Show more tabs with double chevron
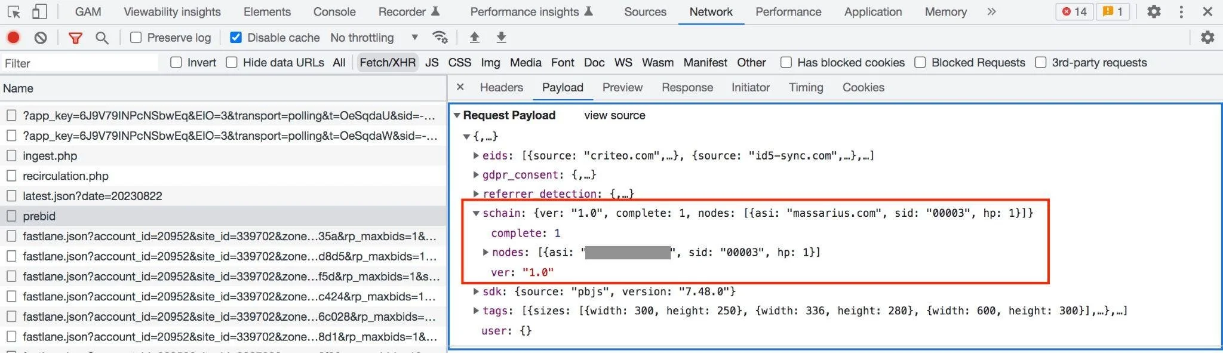This screenshot has height=353, width=1223. (x=992, y=11)
